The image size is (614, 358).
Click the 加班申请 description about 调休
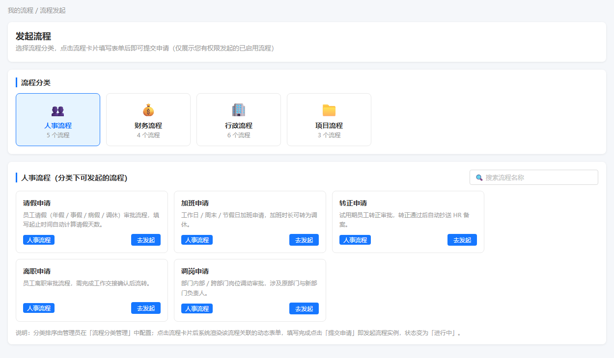pyautogui.click(x=250, y=220)
